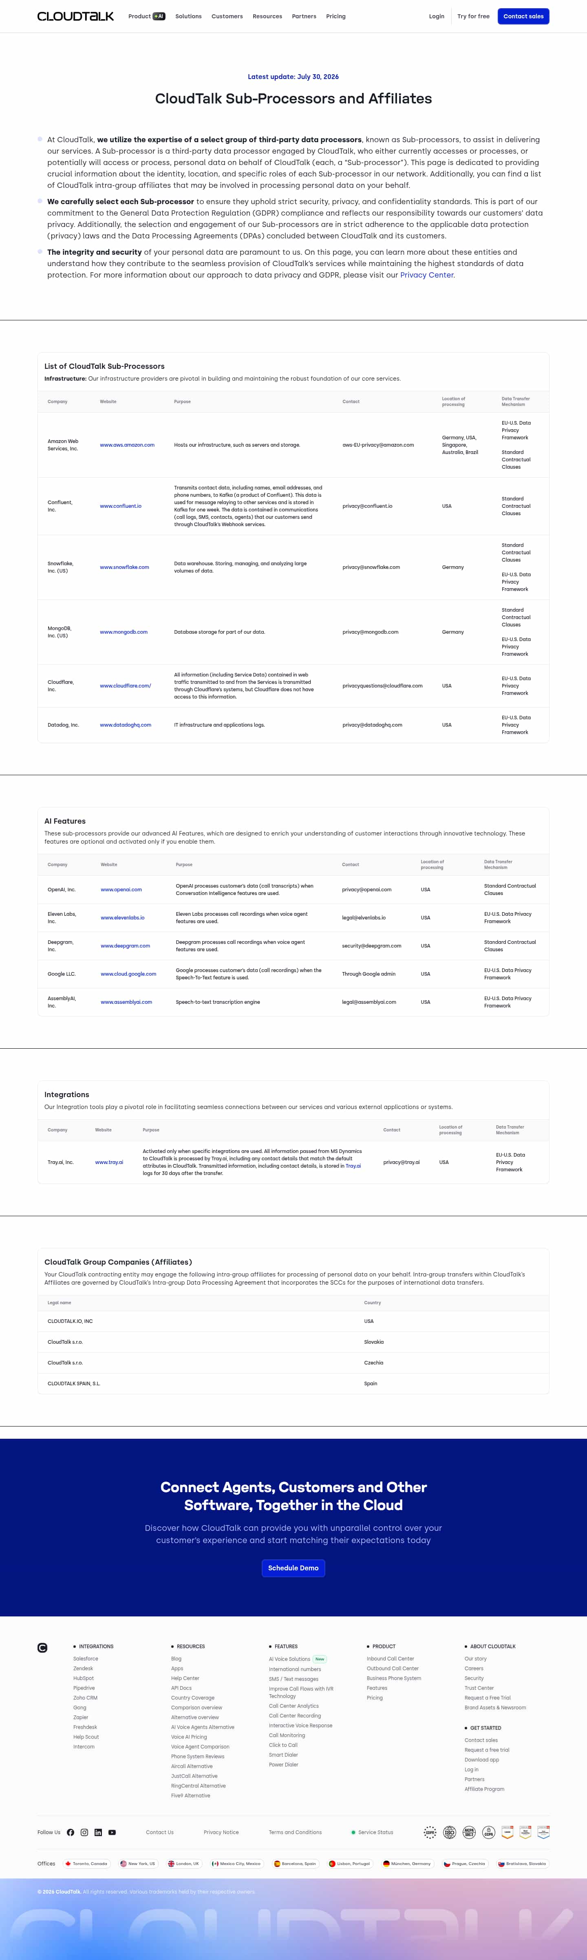Open the Download app footer link
This screenshot has height=1960, width=587.
coord(482,1759)
